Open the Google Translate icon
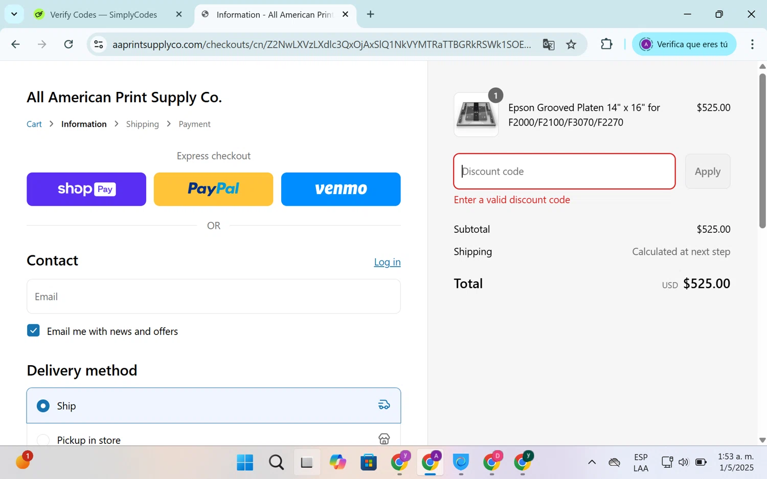Screen dimensions: 767x479 click(x=549, y=44)
